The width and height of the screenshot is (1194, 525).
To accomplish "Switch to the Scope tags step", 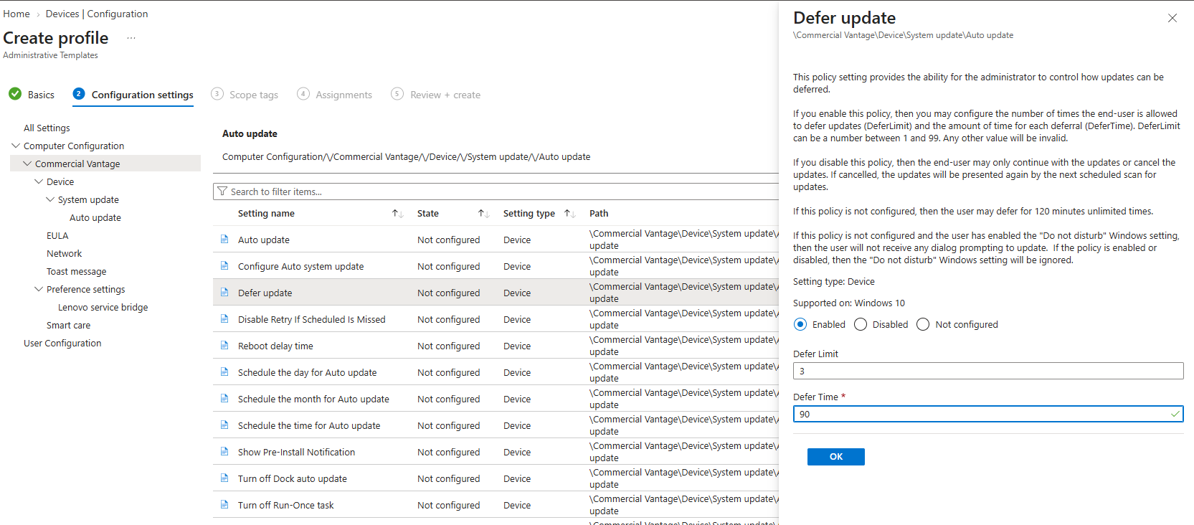I will pos(245,95).
